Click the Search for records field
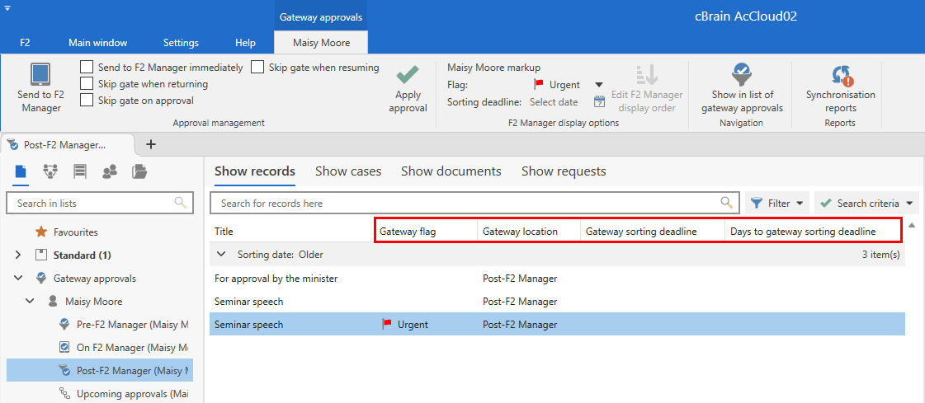 (x=466, y=203)
